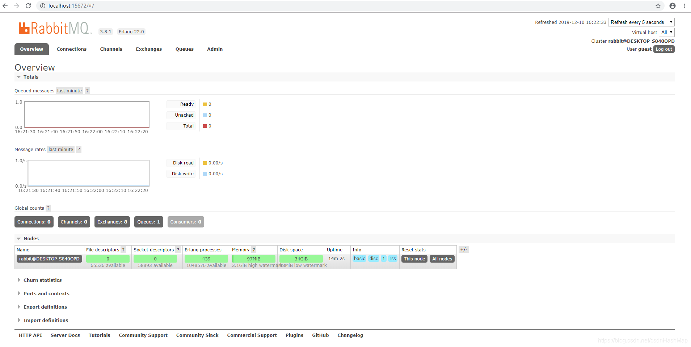Open the browser profile avatar
The width and height of the screenshot is (691, 347).
pos(673,6)
